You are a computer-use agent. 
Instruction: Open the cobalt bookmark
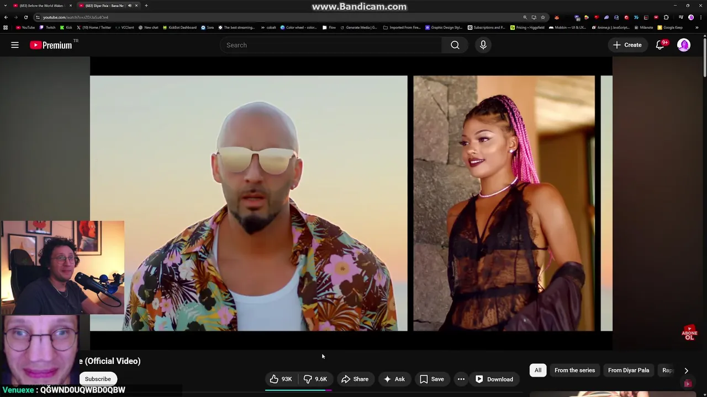[268, 27]
